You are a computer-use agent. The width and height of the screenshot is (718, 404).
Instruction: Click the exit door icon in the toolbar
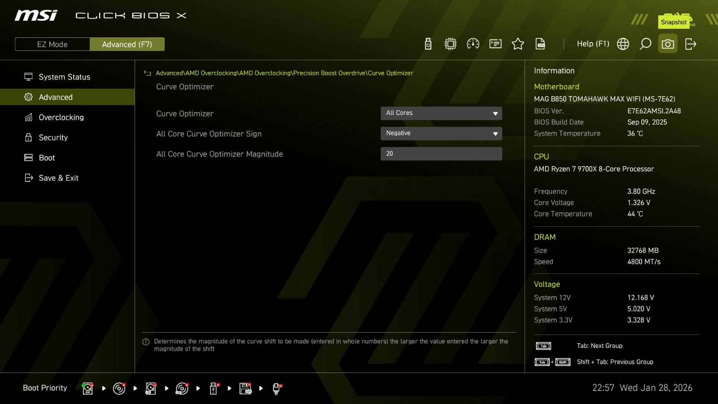coord(691,44)
